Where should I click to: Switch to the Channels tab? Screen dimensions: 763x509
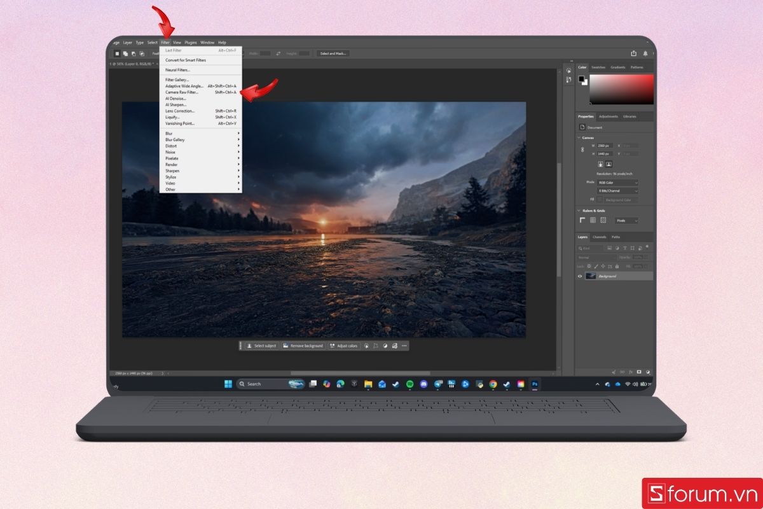pos(600,237)
